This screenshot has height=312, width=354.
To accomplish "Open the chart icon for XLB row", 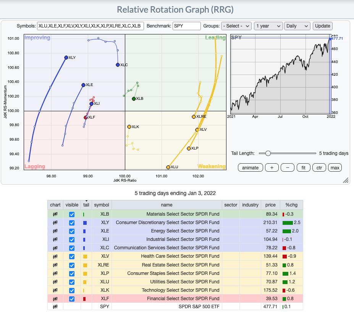I will 55,214.
